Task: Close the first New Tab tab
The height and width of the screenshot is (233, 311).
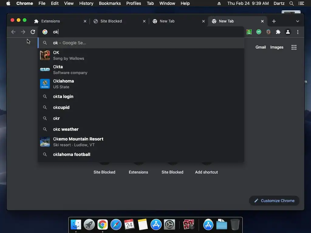Action: 203,21
